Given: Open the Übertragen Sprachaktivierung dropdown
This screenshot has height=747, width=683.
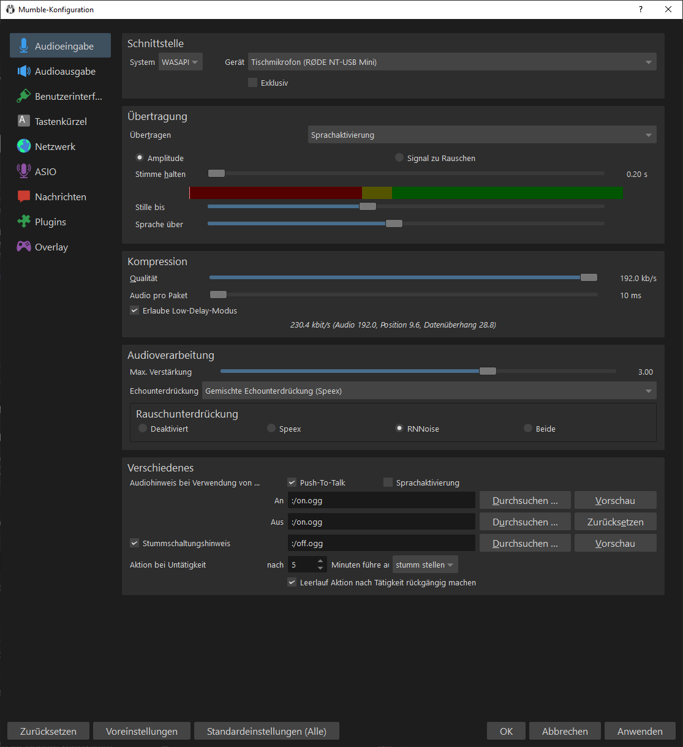Looking at the screenshot, I should tap(482, 135).
